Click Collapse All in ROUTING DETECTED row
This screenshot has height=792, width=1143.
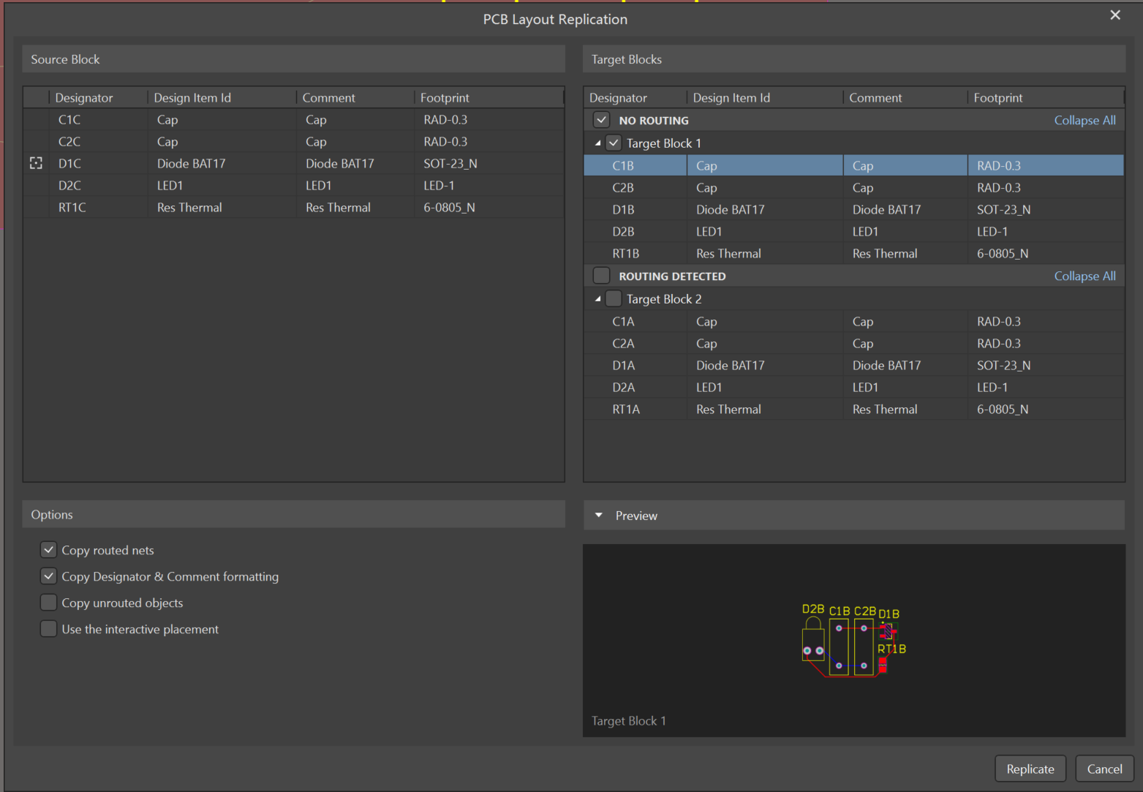click(x=1084, y=276)
